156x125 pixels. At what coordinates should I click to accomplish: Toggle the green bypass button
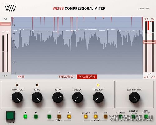(10, 116)
